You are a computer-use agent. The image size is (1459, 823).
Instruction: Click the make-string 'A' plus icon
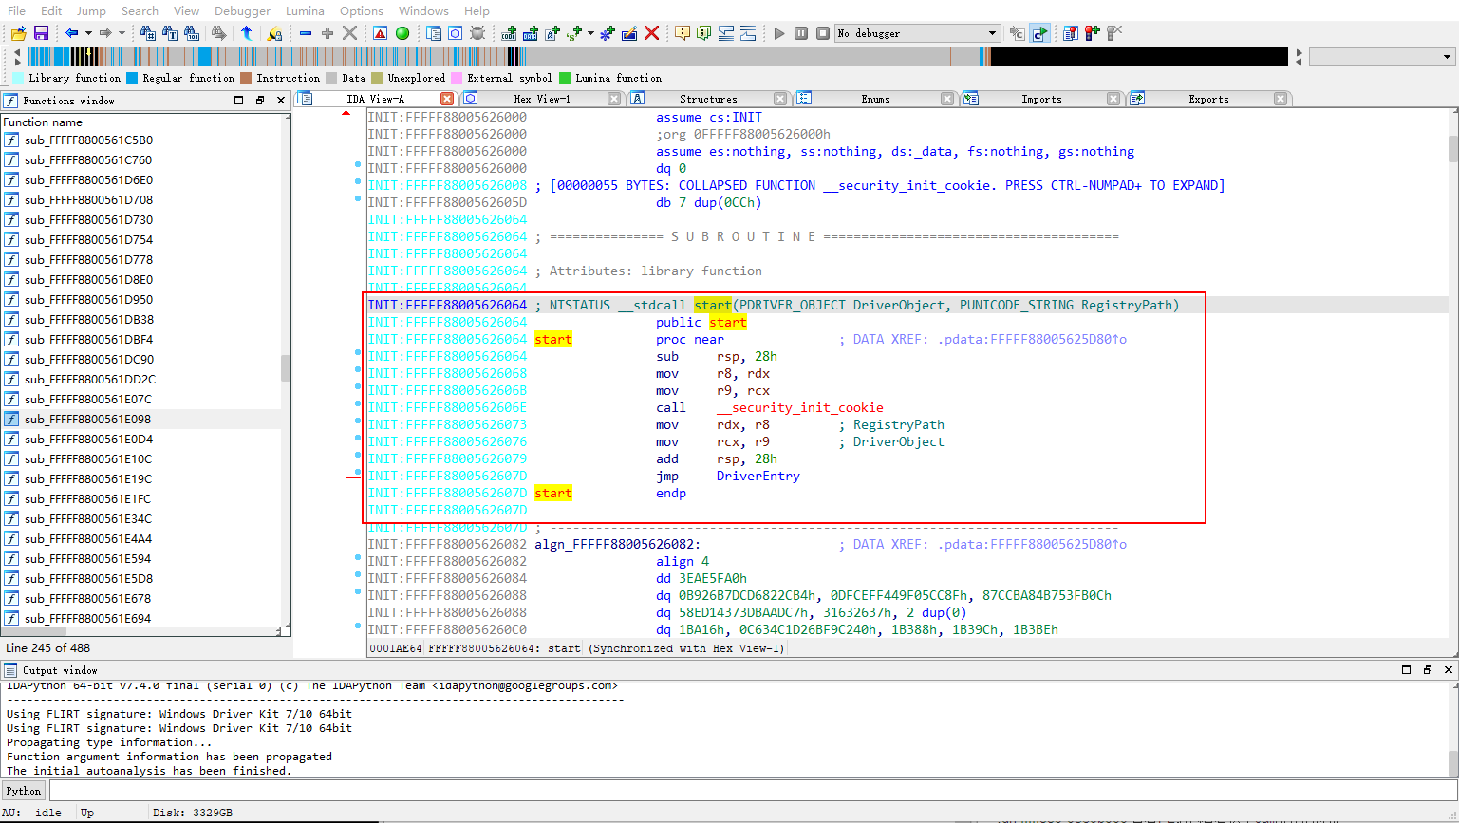pos(552,33)
